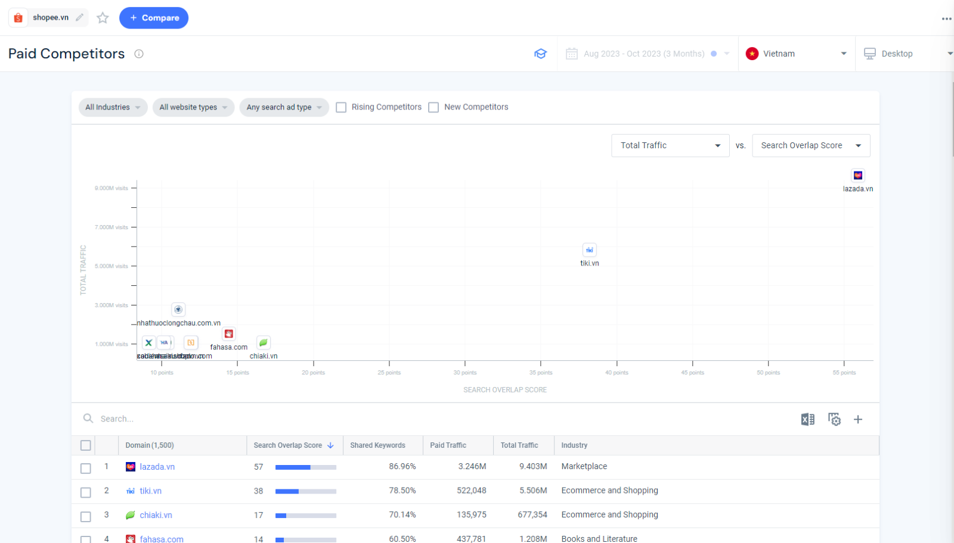
Task: Check the chiaki.vn row checkbox
Action: [86, 516]
